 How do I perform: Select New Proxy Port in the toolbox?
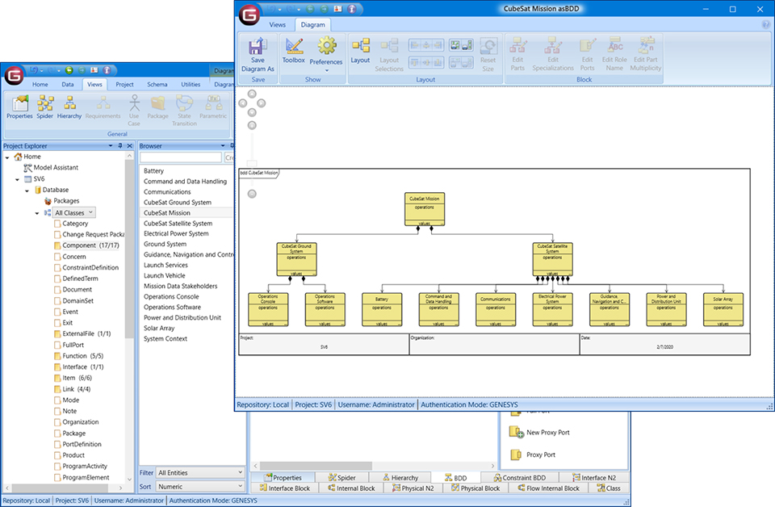[547, 433]
